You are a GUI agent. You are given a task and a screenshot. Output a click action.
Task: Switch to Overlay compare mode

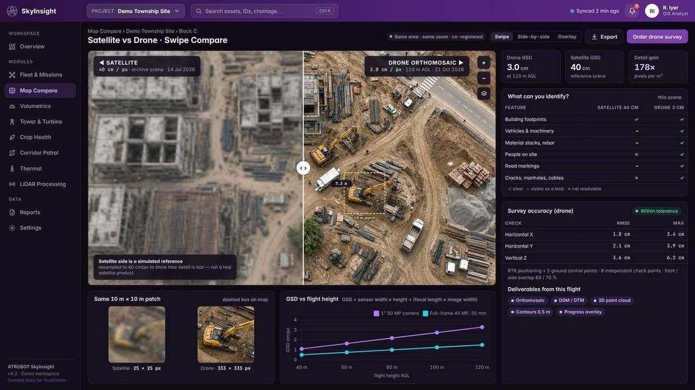pos(567,36)
